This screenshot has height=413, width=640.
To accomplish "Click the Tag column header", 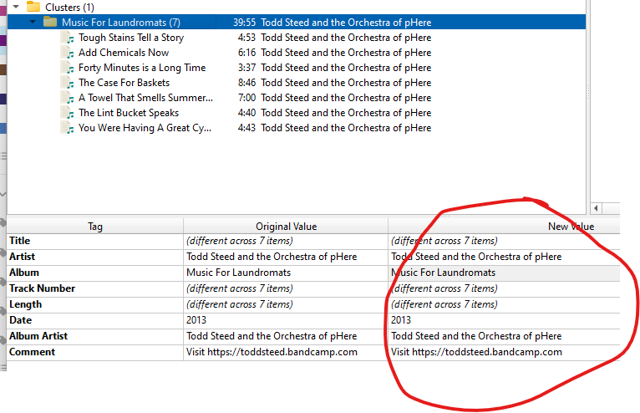I will [95, 227].
